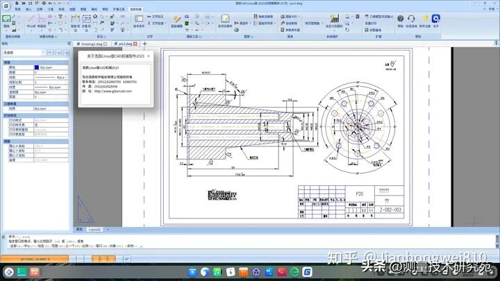Click the 系列化零件 series parts icon
Image resolution: width=500 pixels, height=281 pixels.
(x=224, y=20)
